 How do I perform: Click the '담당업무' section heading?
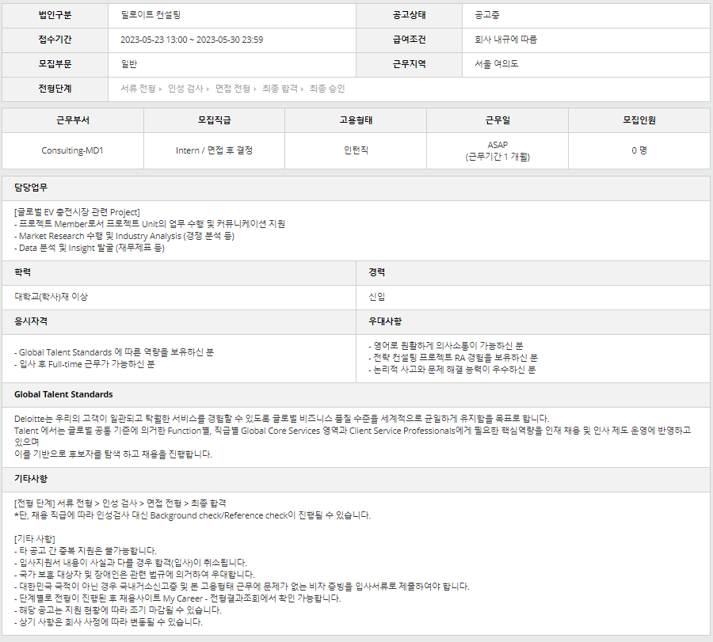pos(30,188)
